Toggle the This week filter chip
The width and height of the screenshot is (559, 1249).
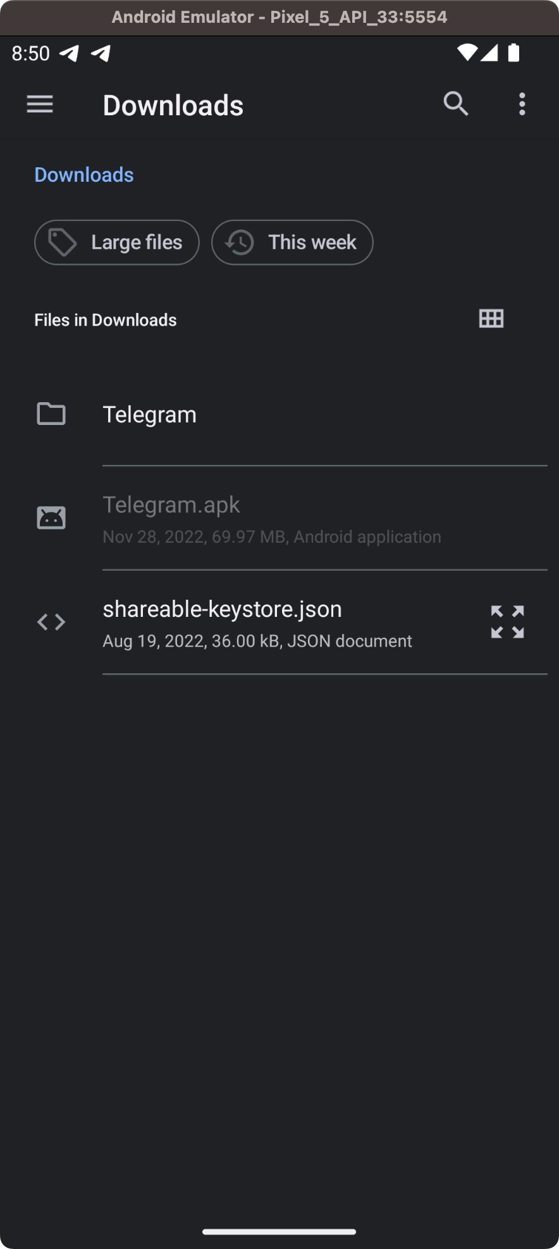click(292, 243)
